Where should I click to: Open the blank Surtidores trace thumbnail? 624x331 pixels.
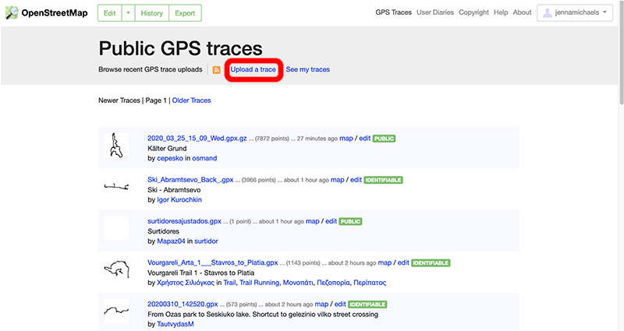[116, 228]
